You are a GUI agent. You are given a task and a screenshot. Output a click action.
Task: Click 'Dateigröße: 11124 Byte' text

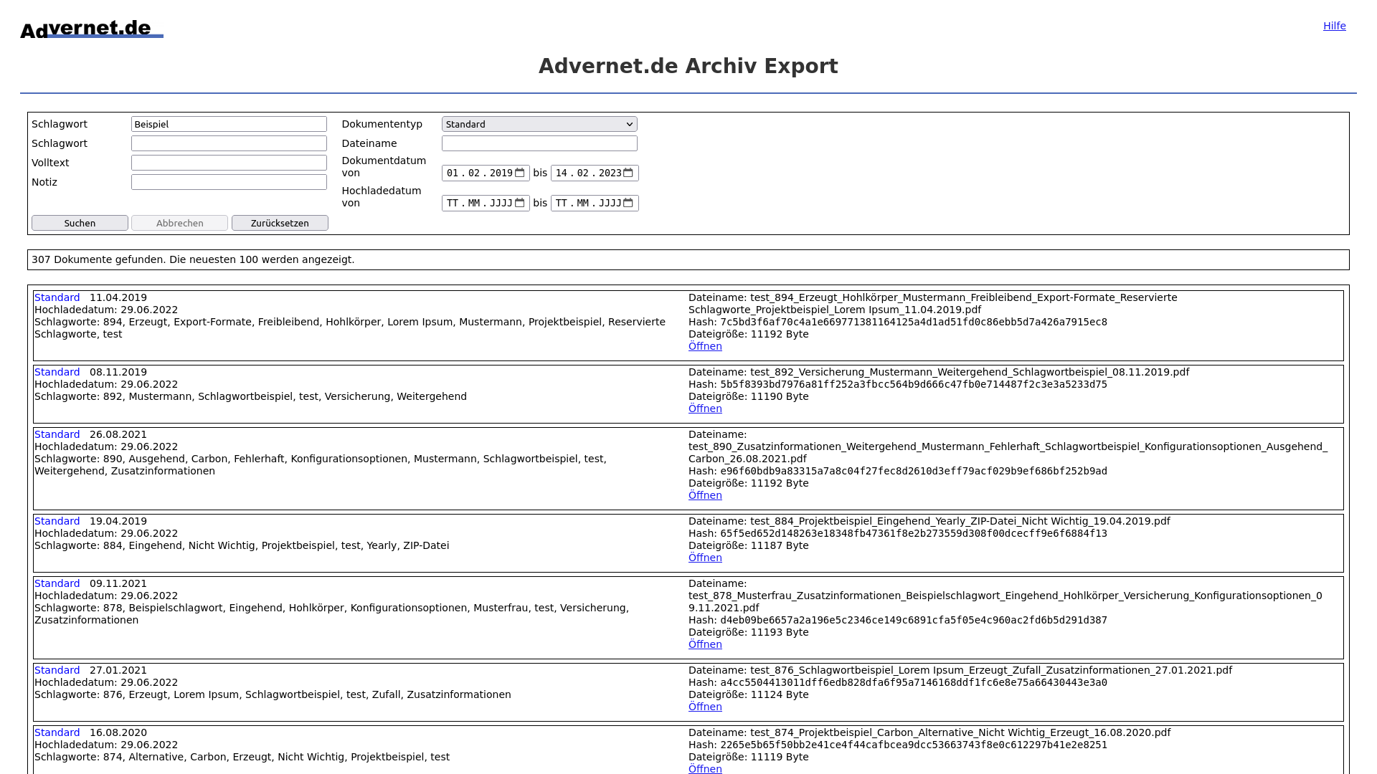tap(749, 694)
